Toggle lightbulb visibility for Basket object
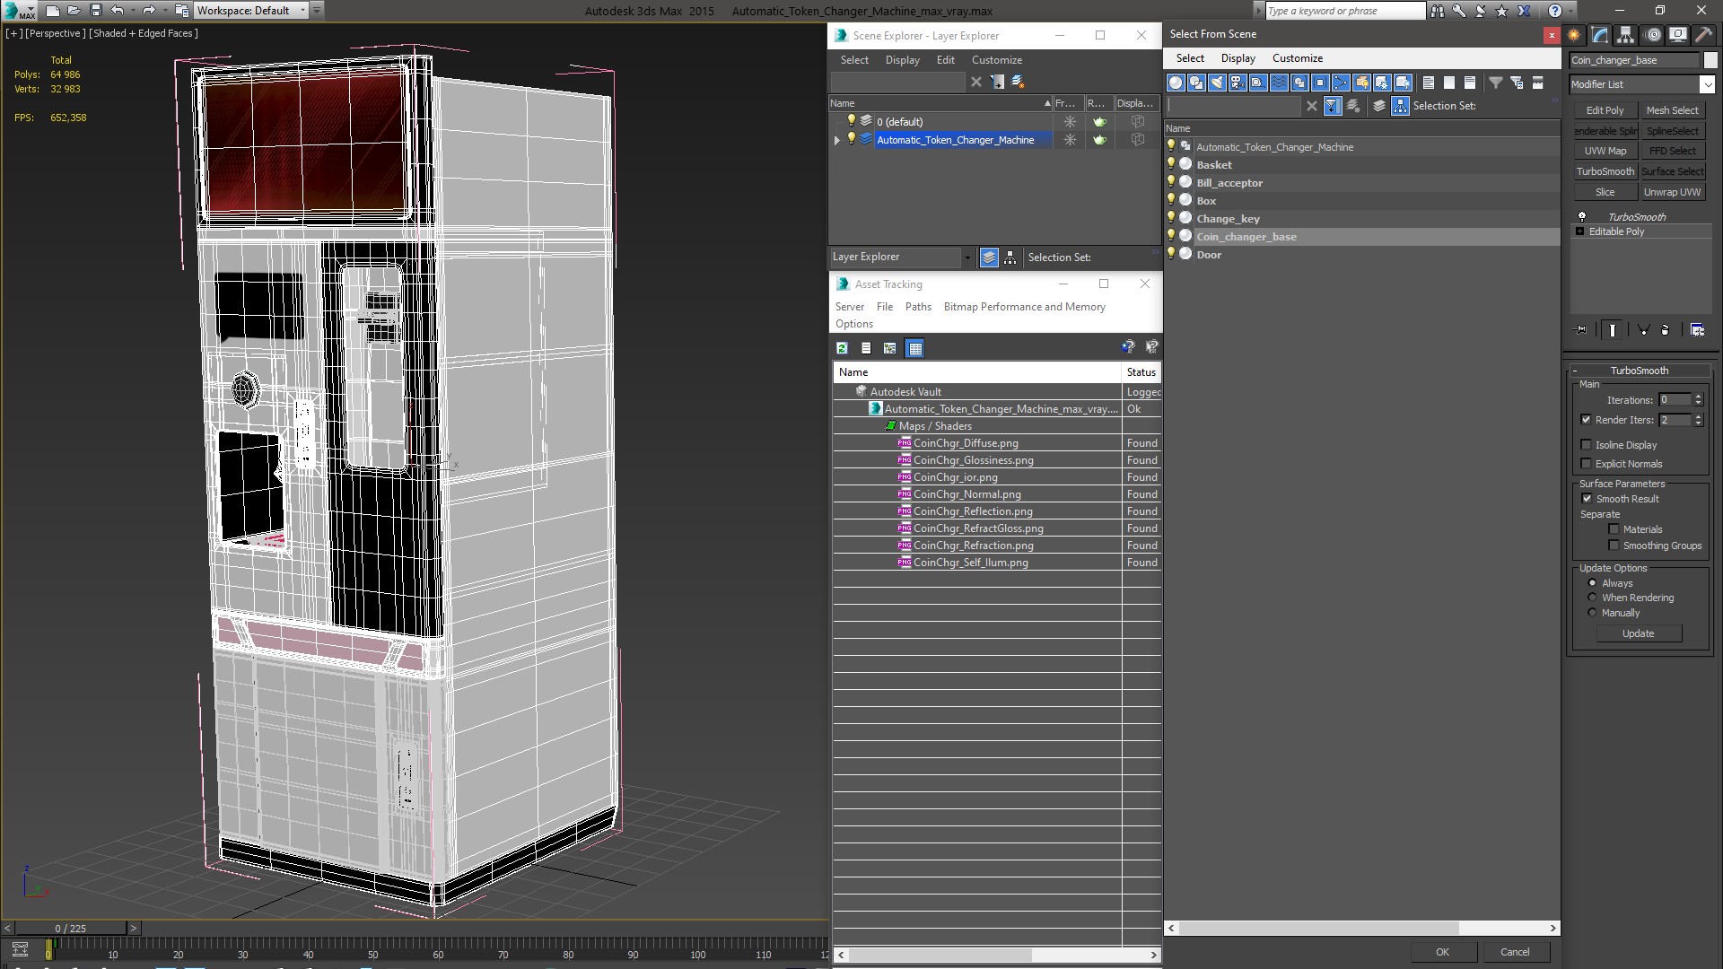The width and height of the screenshot is (1723, 969). 1171,164
